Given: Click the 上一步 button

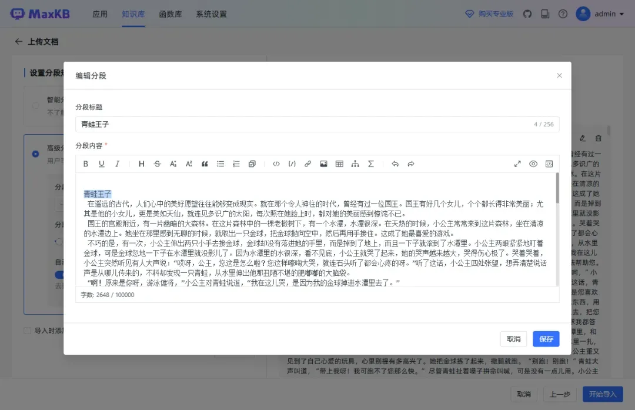Looking at the screenshot, I should (560, 394).
